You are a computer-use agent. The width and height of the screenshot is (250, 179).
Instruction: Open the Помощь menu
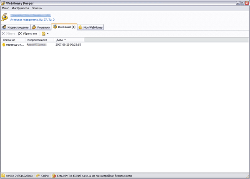pyautogui.click(x=37, y=8)
